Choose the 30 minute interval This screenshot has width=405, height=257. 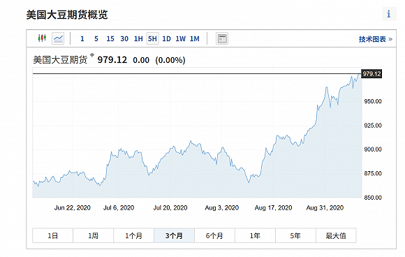(x=124, y=38)
